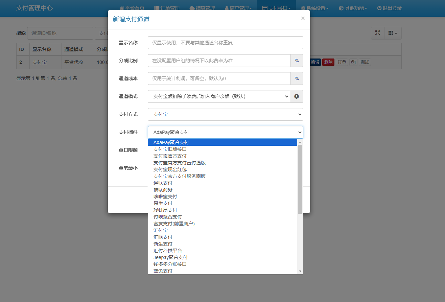Click the 测试 button in the table row
The height and width of the screenshot is (302, 445).
pos(365,62)
